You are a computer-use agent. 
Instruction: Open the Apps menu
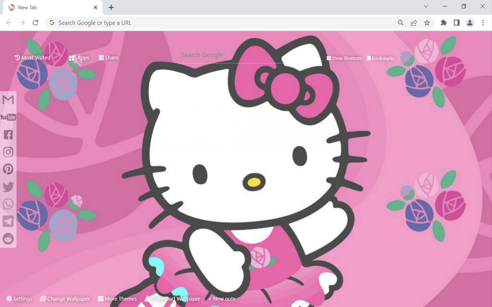79,58
